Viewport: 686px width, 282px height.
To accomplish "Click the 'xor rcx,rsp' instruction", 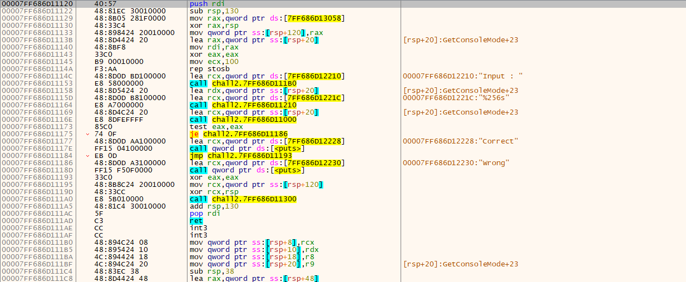I will pyautogui.click(x=212, y=192).
